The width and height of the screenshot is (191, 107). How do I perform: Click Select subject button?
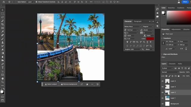(51, 84)
